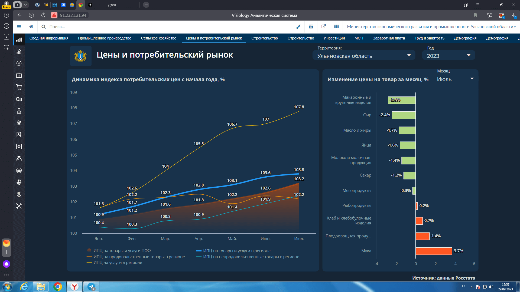Click the Мука 3.7% bar

[x=434, y=251]
